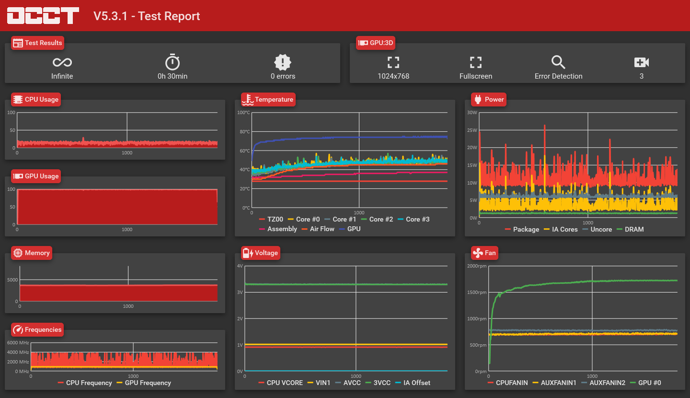Click the OCCT logo in header
690x398 pixels.
click(x=43, y=16)
